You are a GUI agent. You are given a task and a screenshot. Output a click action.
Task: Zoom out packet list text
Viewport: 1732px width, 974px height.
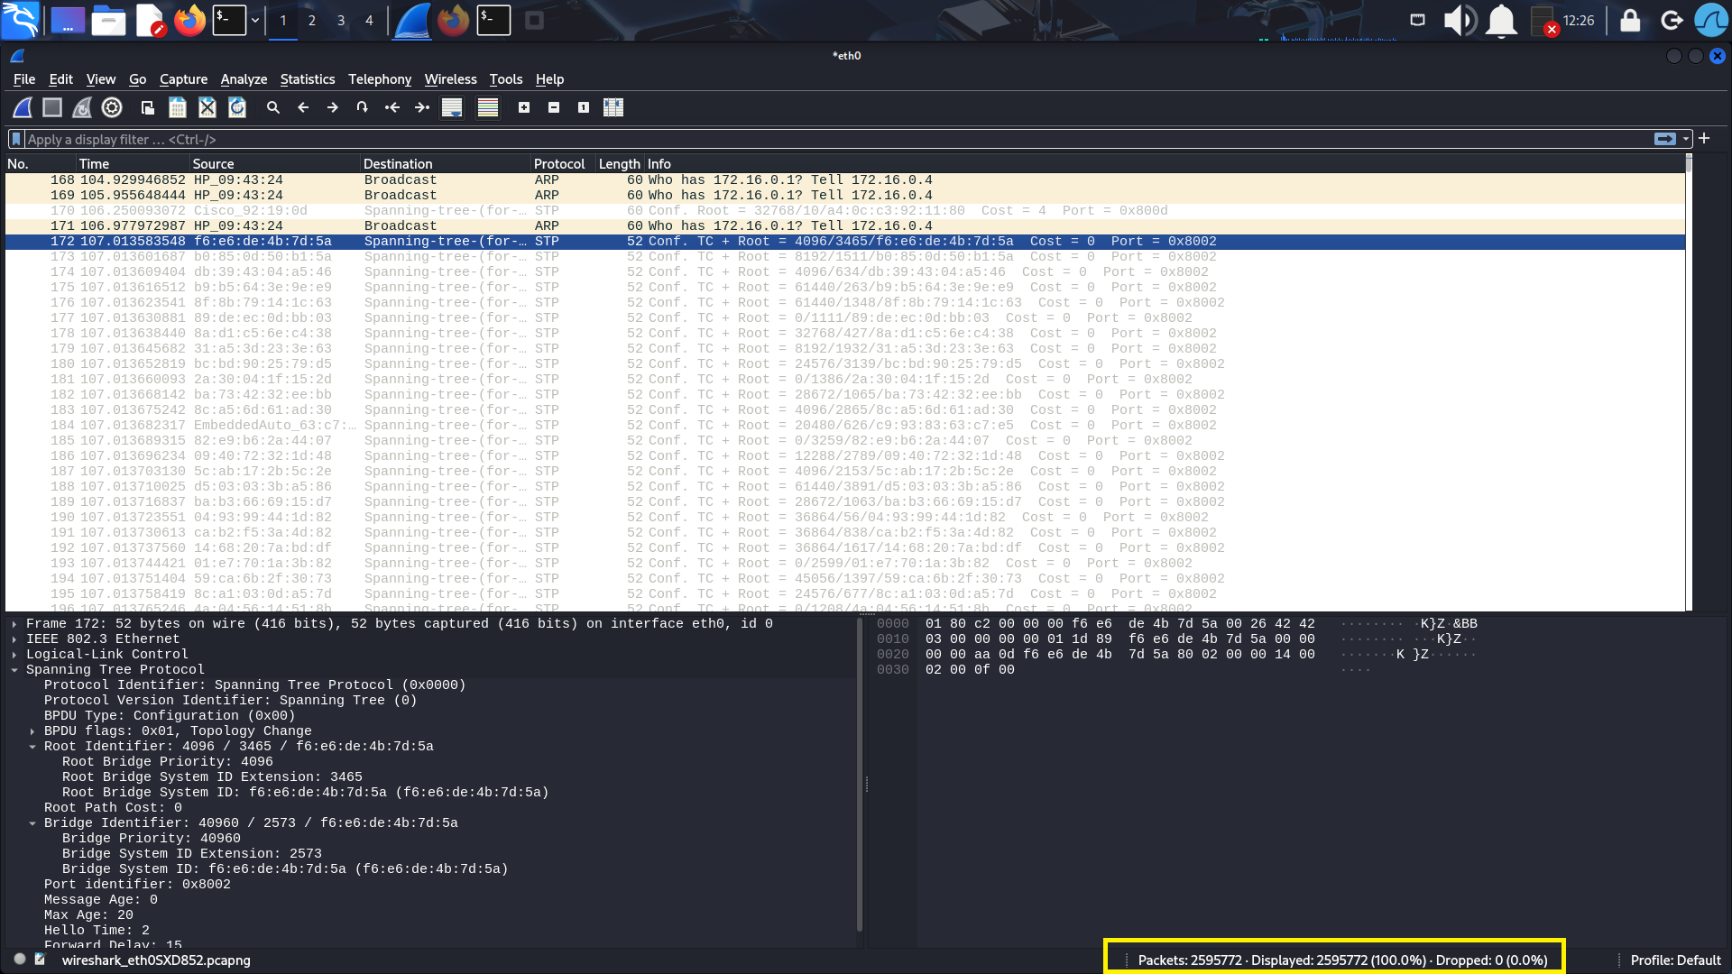click(x=554, y=107)
